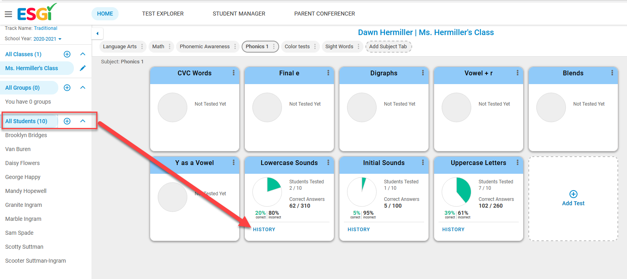Open the hamburger menu beside ESGI logo
Image resolution: width=627 pixels, height=279 pixels.
[8, 14]
